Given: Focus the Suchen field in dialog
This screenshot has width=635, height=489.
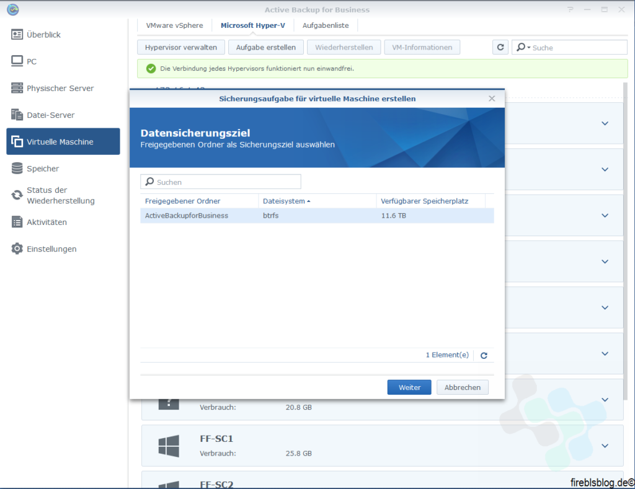Looking at the screenshot, I should click(221, 182).
